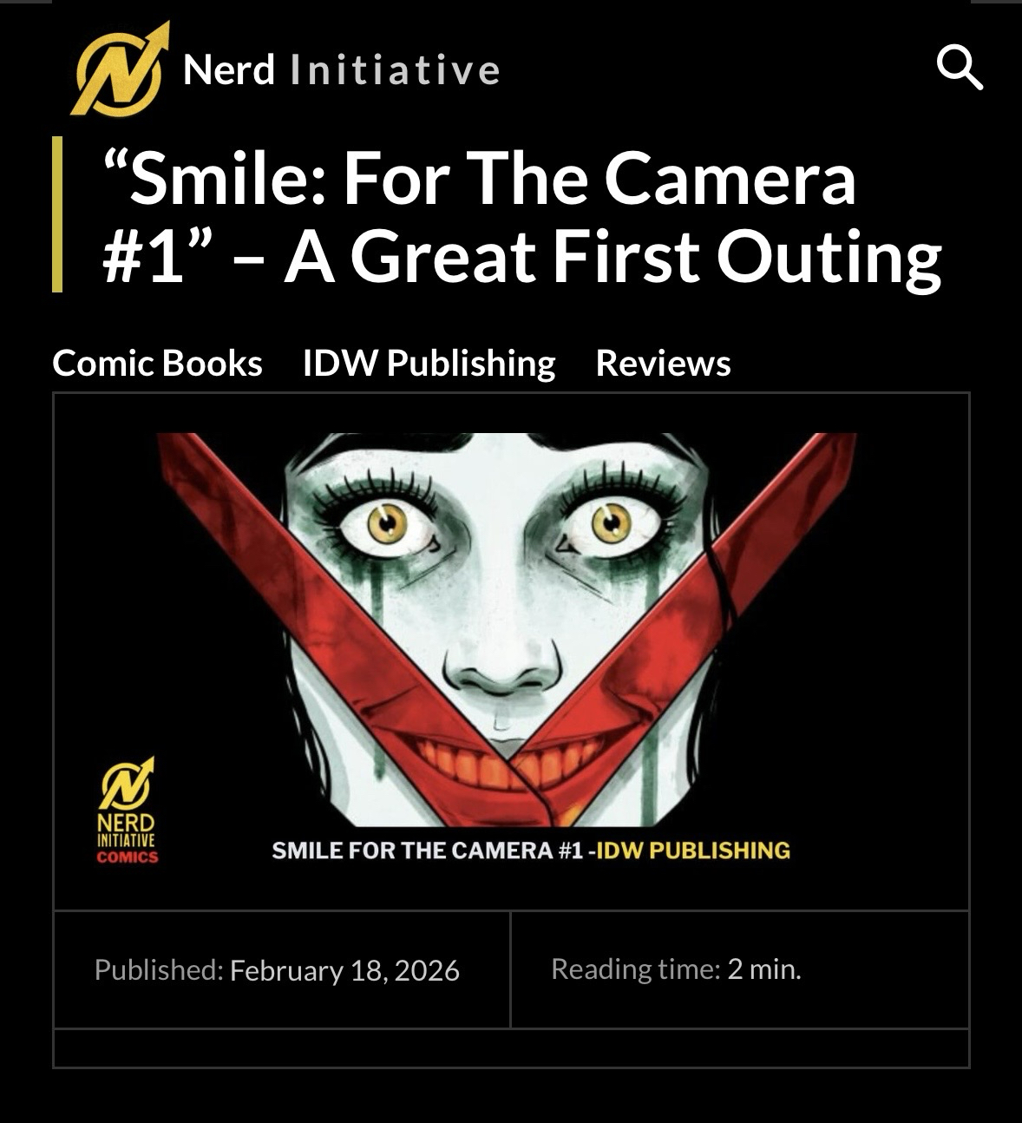This screenshot has height=1123, width=1022.
Task: Click the February 18, 2026 published date
Action: [x=344, y=970]
